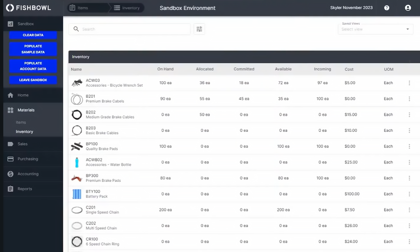The height and width of the screenshot is (252, 420).
Task: Sort by the On Hand column header
Action: coord(165,69)
